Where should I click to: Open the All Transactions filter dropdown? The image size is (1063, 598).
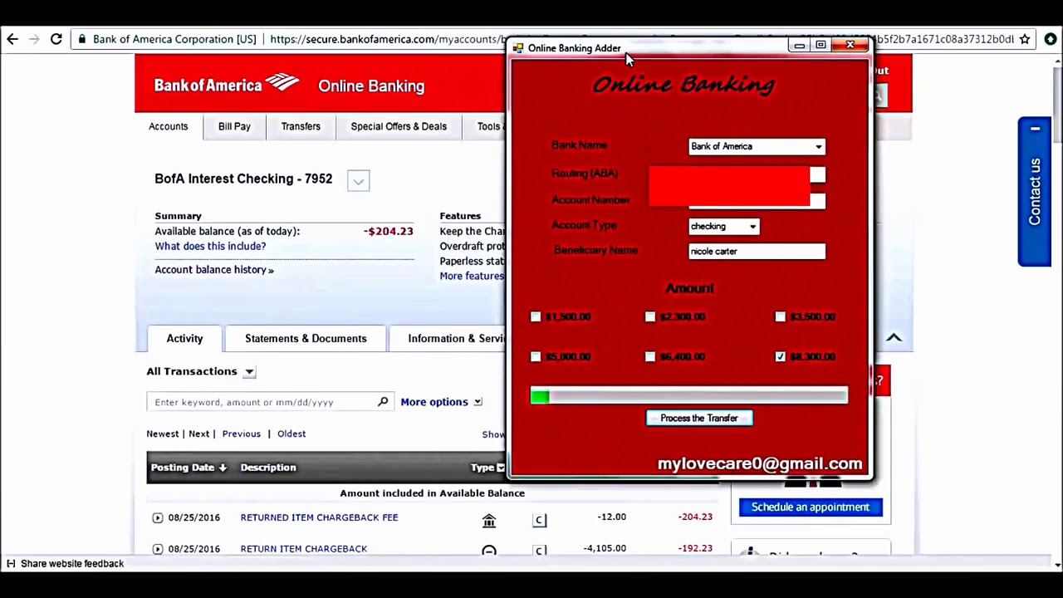pyautogui.click(x=249, y=372)
